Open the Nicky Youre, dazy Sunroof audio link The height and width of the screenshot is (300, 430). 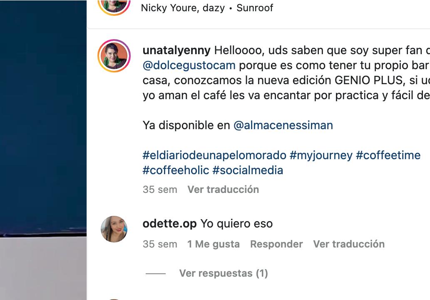[207, 8]
